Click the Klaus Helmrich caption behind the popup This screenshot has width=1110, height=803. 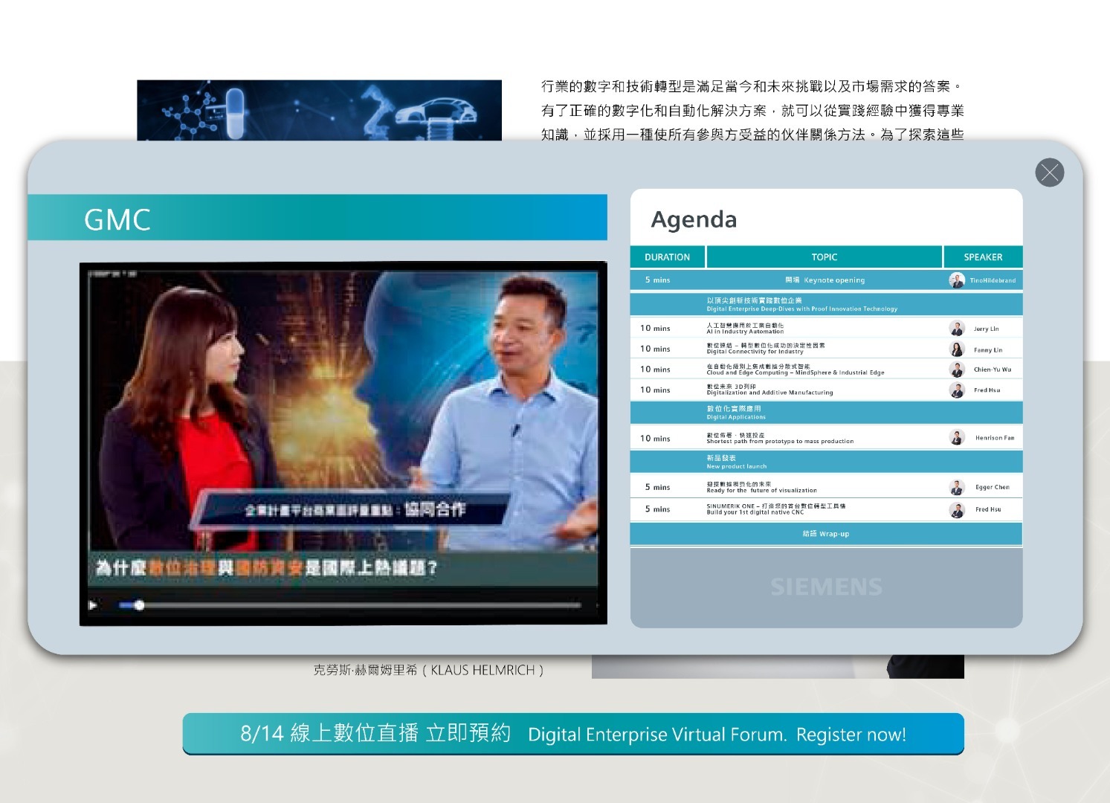(x=428, y=670)
